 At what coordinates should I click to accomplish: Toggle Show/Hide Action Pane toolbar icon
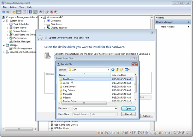pyautogui.click(x=35, y=12)
